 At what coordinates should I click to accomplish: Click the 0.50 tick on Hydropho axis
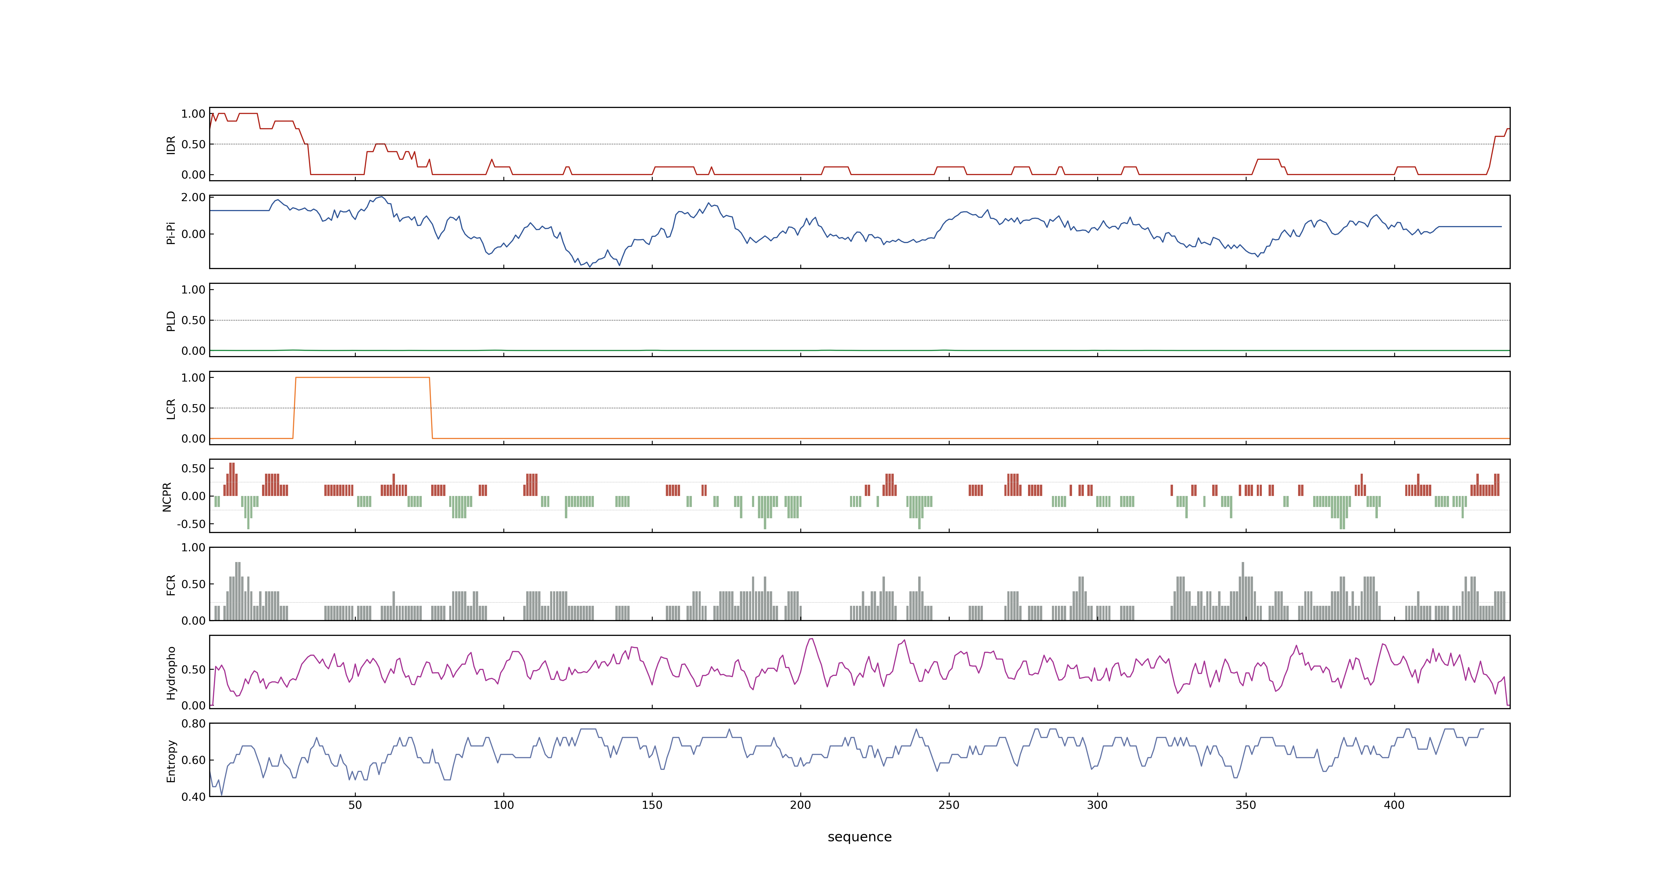(194, 670)
